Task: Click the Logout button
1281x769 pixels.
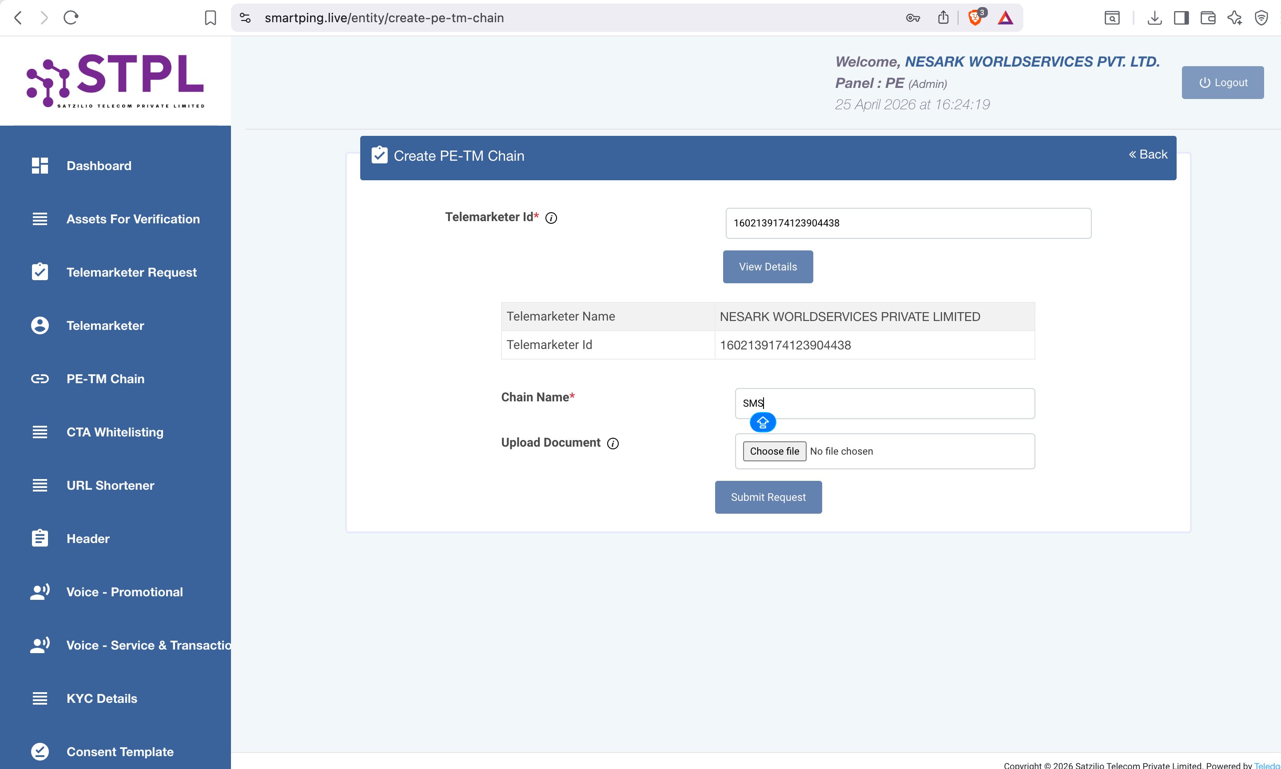Action: [1222, 83]
